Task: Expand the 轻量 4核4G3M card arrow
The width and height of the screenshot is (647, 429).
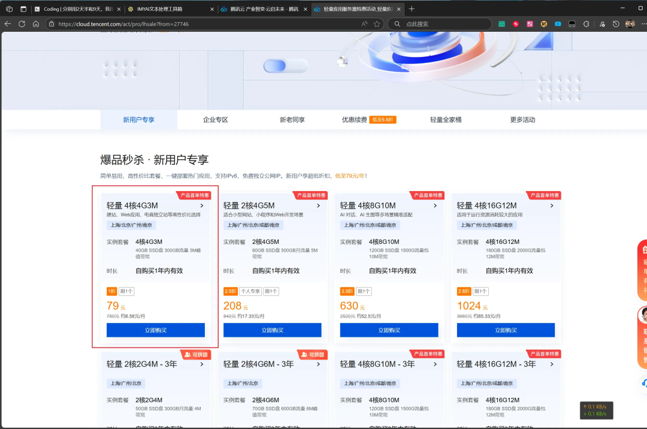Action: coord(202,206)
